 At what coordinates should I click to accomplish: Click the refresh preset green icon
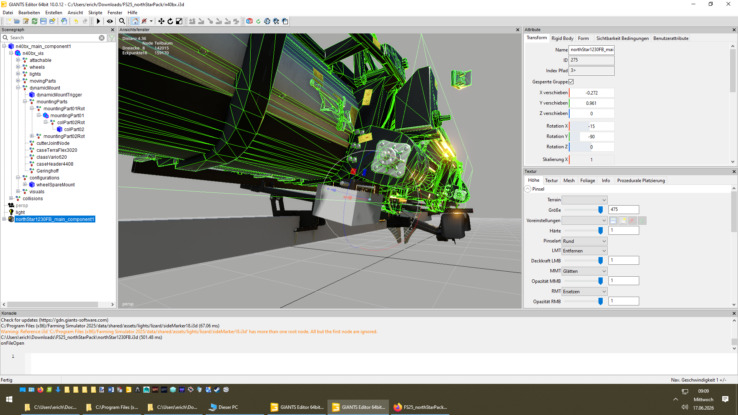click(642, 221)
